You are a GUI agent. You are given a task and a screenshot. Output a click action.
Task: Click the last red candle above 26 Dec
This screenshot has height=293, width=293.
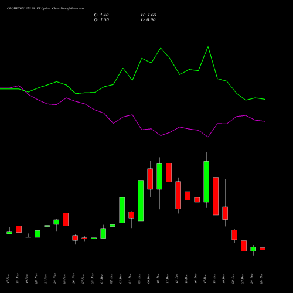click(263, 248)
